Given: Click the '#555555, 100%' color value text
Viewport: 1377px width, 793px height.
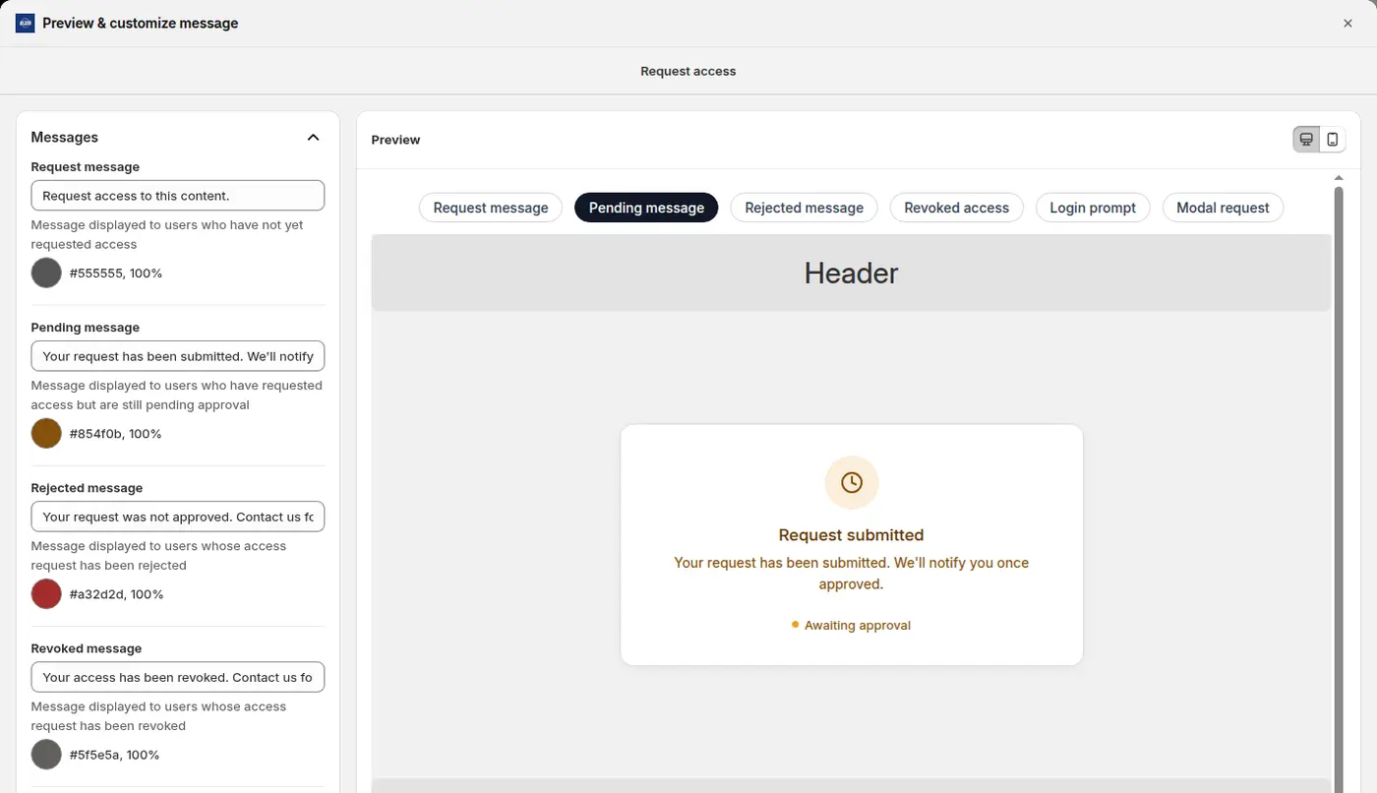Looking at the screenshot, I should pyautogui.click(x=116, y=273).
